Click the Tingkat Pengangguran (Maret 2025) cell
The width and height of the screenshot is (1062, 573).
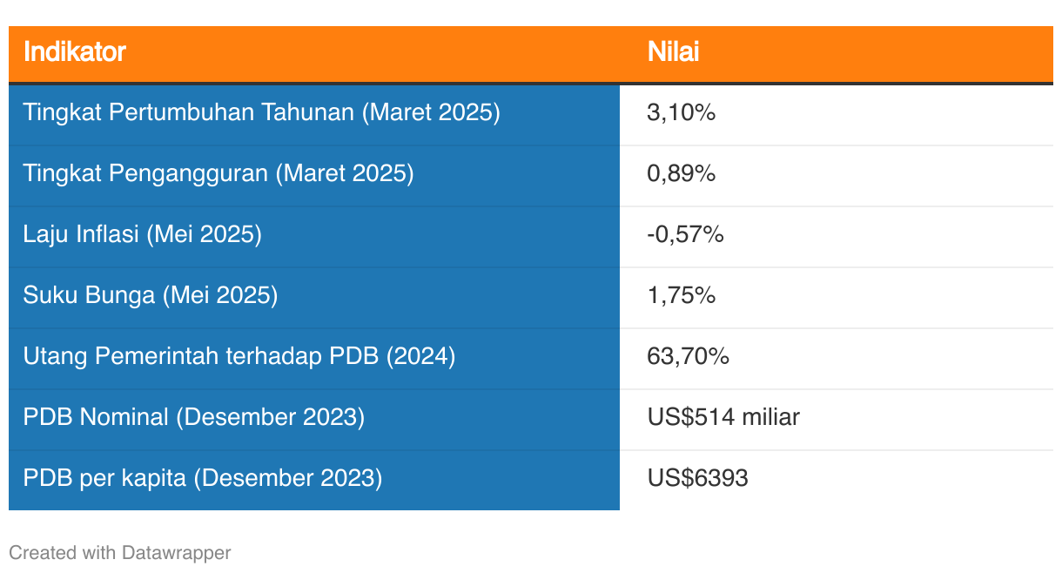click(314, 176)
